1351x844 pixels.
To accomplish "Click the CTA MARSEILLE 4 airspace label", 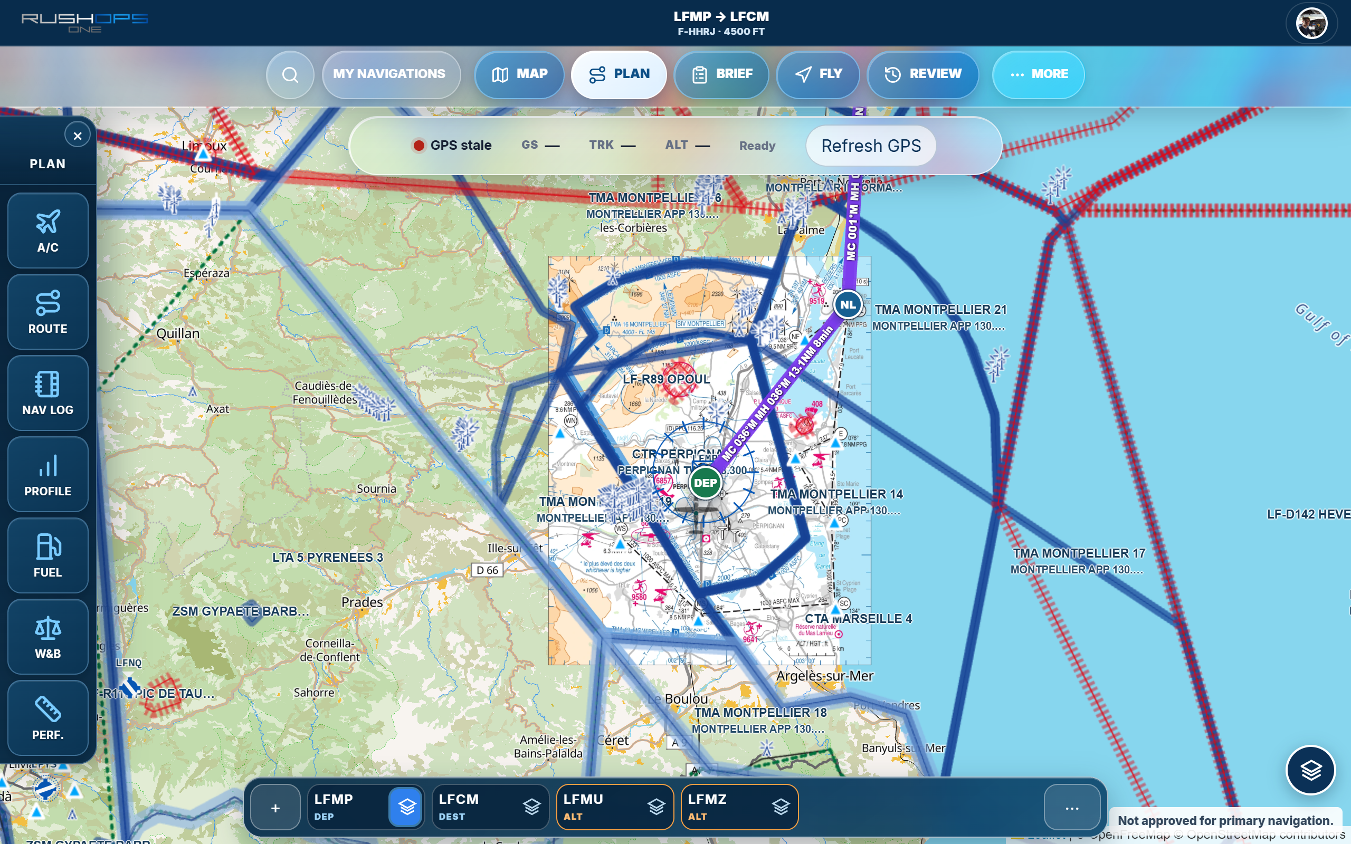I will click(858, 618).
